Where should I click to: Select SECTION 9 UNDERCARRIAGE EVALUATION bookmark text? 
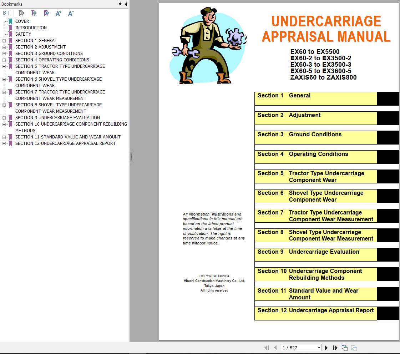point(57,117)
